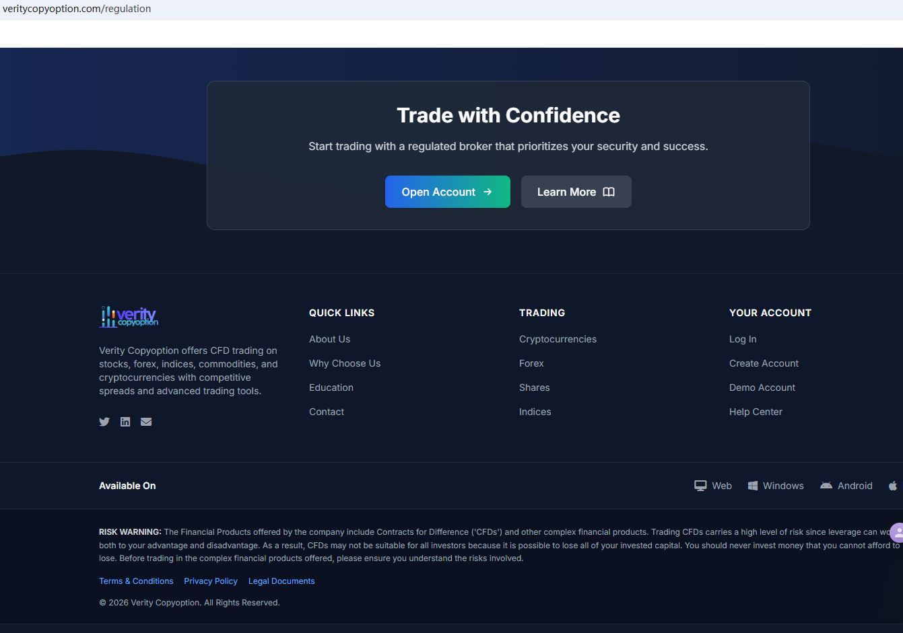Go to Indices trading link
The image size is (903, 633).
[x=535, y=412]
